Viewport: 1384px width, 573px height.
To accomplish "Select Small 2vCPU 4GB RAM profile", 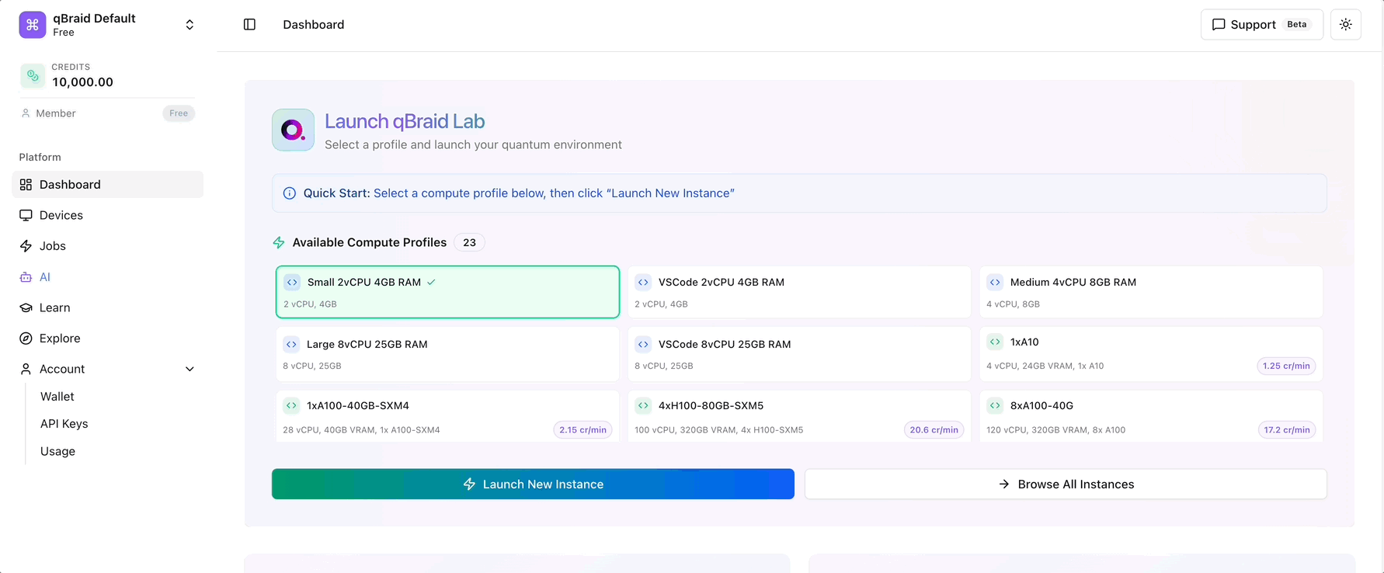I will pyautogui.click(x=447, y=292).
